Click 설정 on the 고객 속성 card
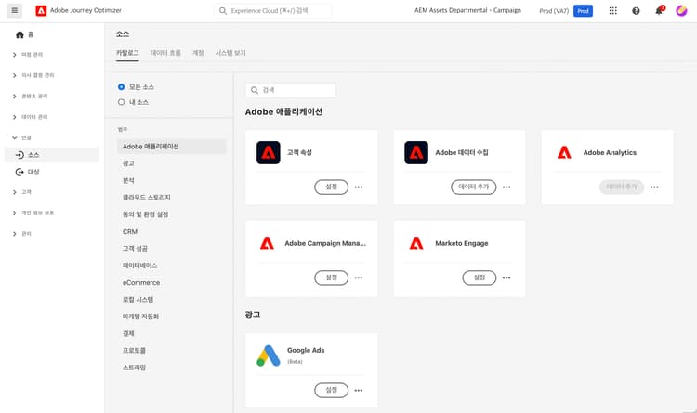697x413 pixels. coord(331,187)
